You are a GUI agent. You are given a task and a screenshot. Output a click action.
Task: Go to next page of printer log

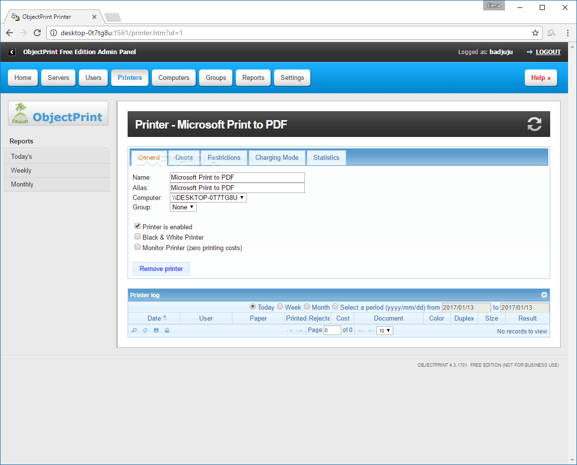[x=361, y=331]
